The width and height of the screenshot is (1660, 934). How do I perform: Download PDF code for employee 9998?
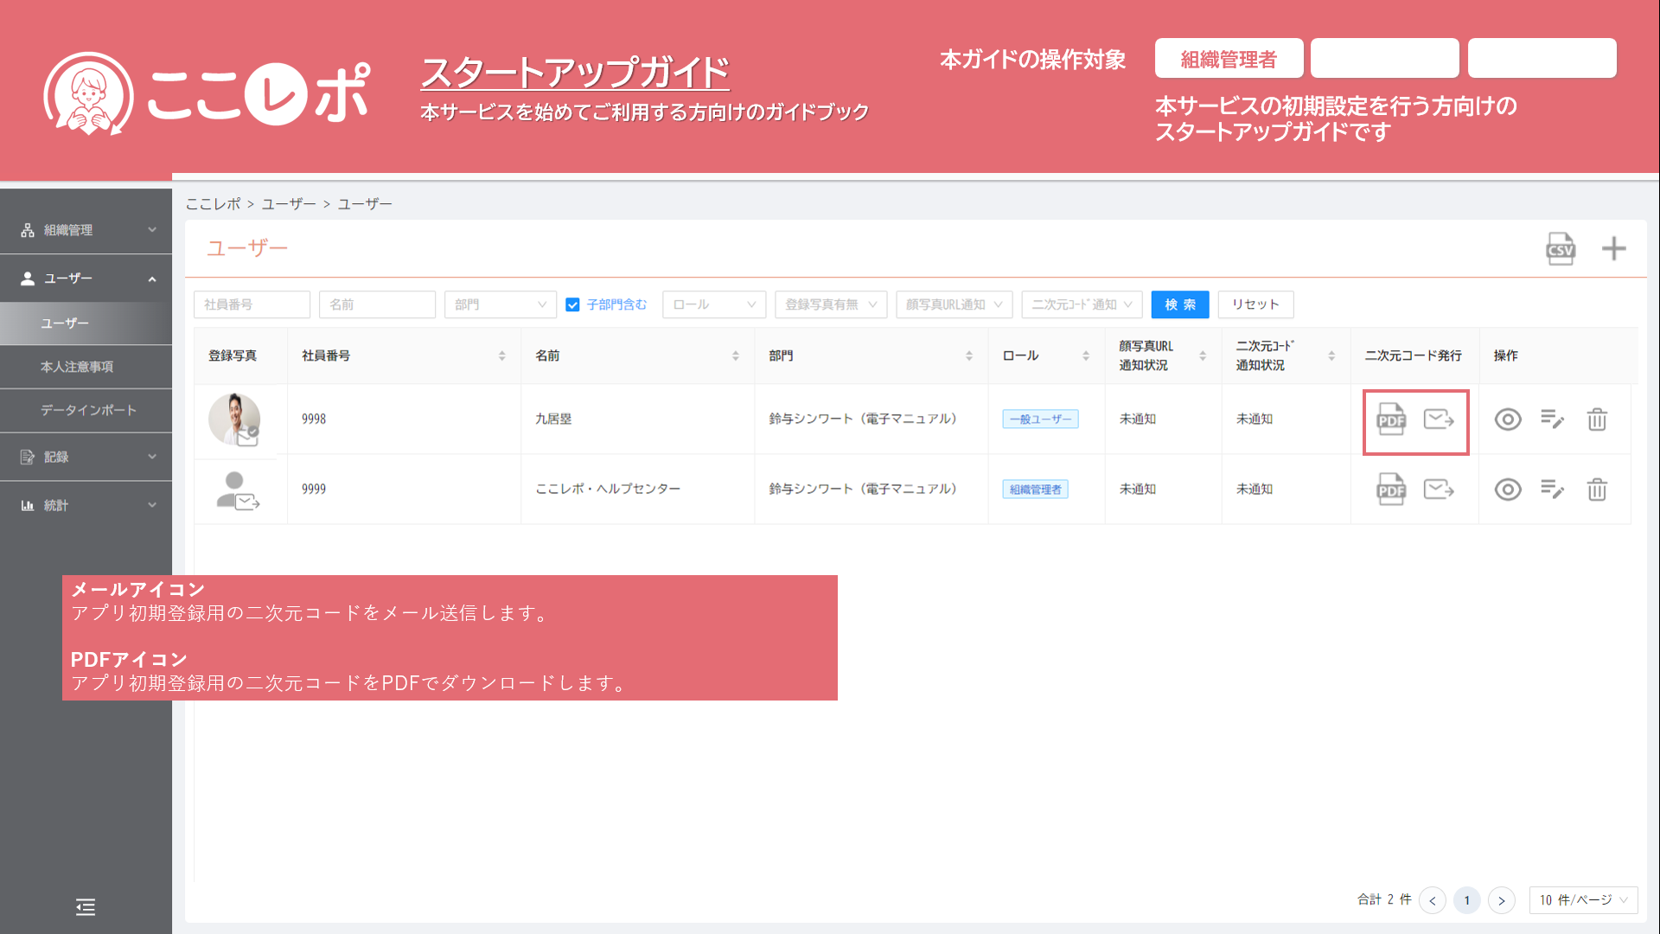coord(1390,419)
